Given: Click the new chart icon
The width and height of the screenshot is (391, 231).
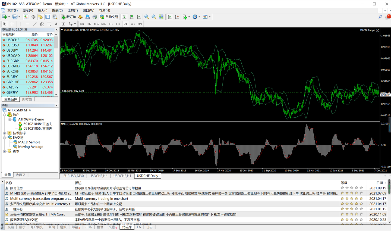Looking at the screenshot, I should 4,17.
